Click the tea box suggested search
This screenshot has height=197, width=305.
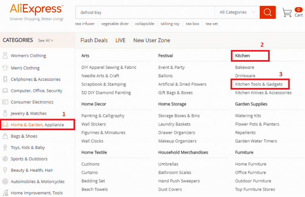192,24
